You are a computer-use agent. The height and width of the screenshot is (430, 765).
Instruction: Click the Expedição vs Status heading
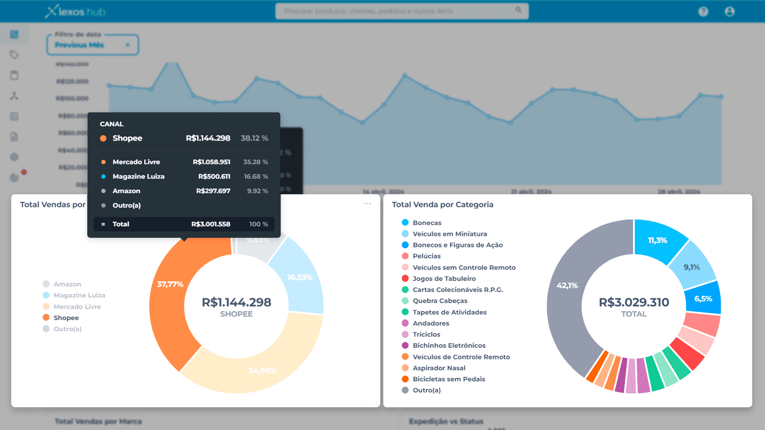(x=446, y=421)
